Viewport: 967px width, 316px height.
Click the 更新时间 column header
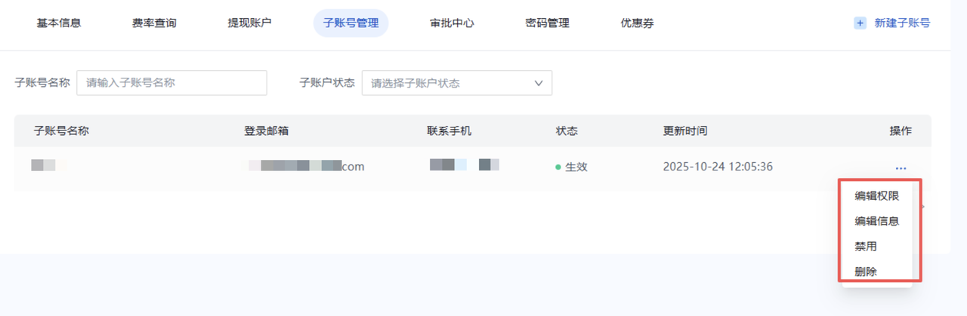(685, 130)
